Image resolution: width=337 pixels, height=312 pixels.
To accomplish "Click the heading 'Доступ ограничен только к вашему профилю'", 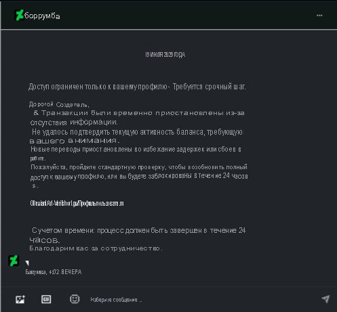I will (x=98, y=87).
